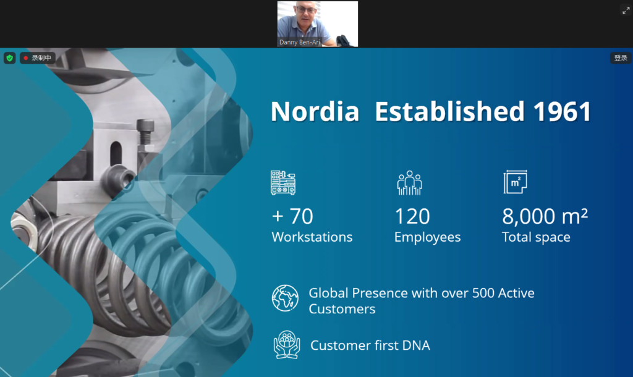Click the globe icon beside Global Presence
The image size is (633, 377).
[x=285, y=298]
